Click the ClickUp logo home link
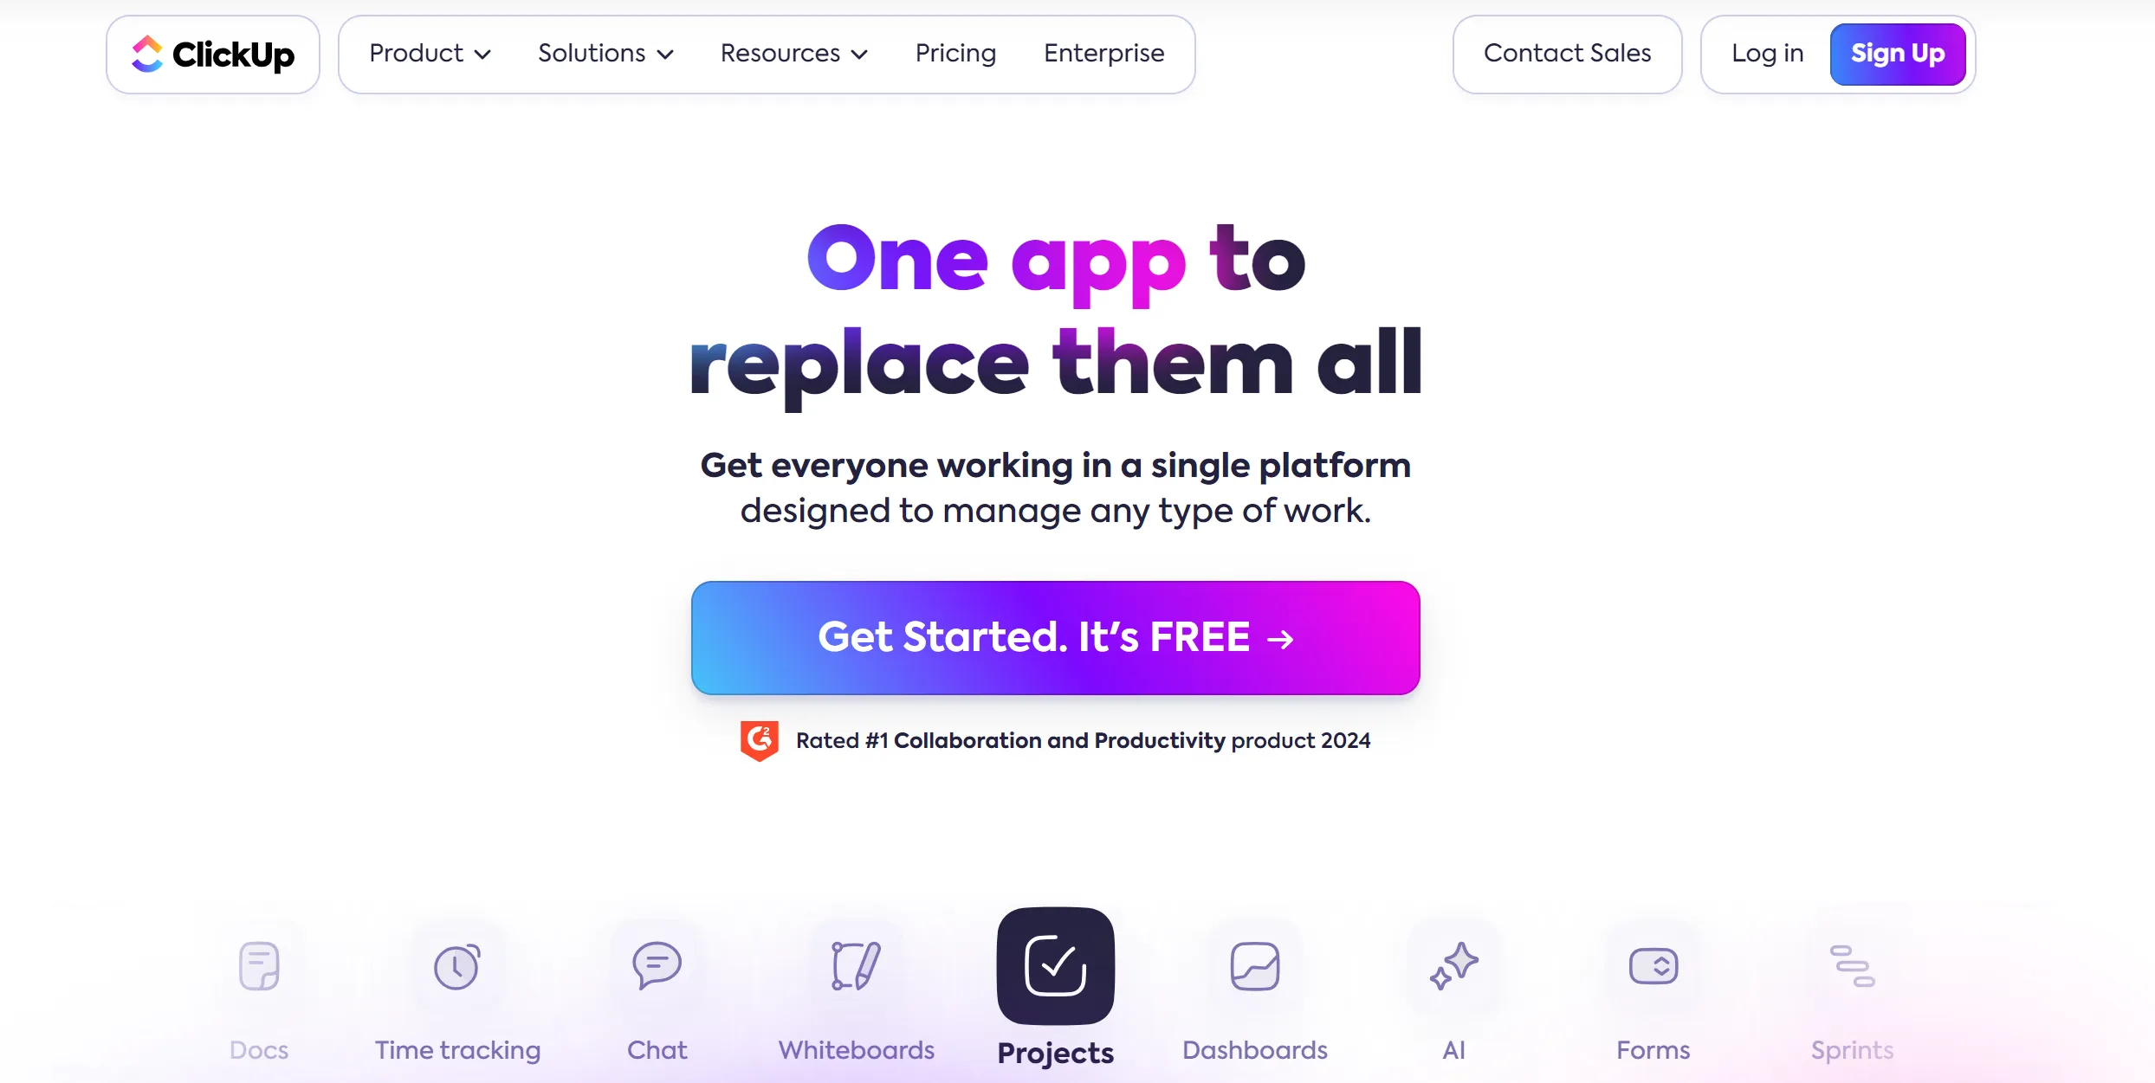The height and width of the screenshot is (1083, 2155). coord(214,54)
